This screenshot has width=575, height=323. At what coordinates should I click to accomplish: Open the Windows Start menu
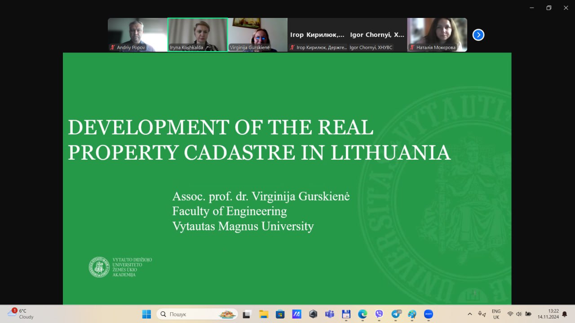[146, 314]
